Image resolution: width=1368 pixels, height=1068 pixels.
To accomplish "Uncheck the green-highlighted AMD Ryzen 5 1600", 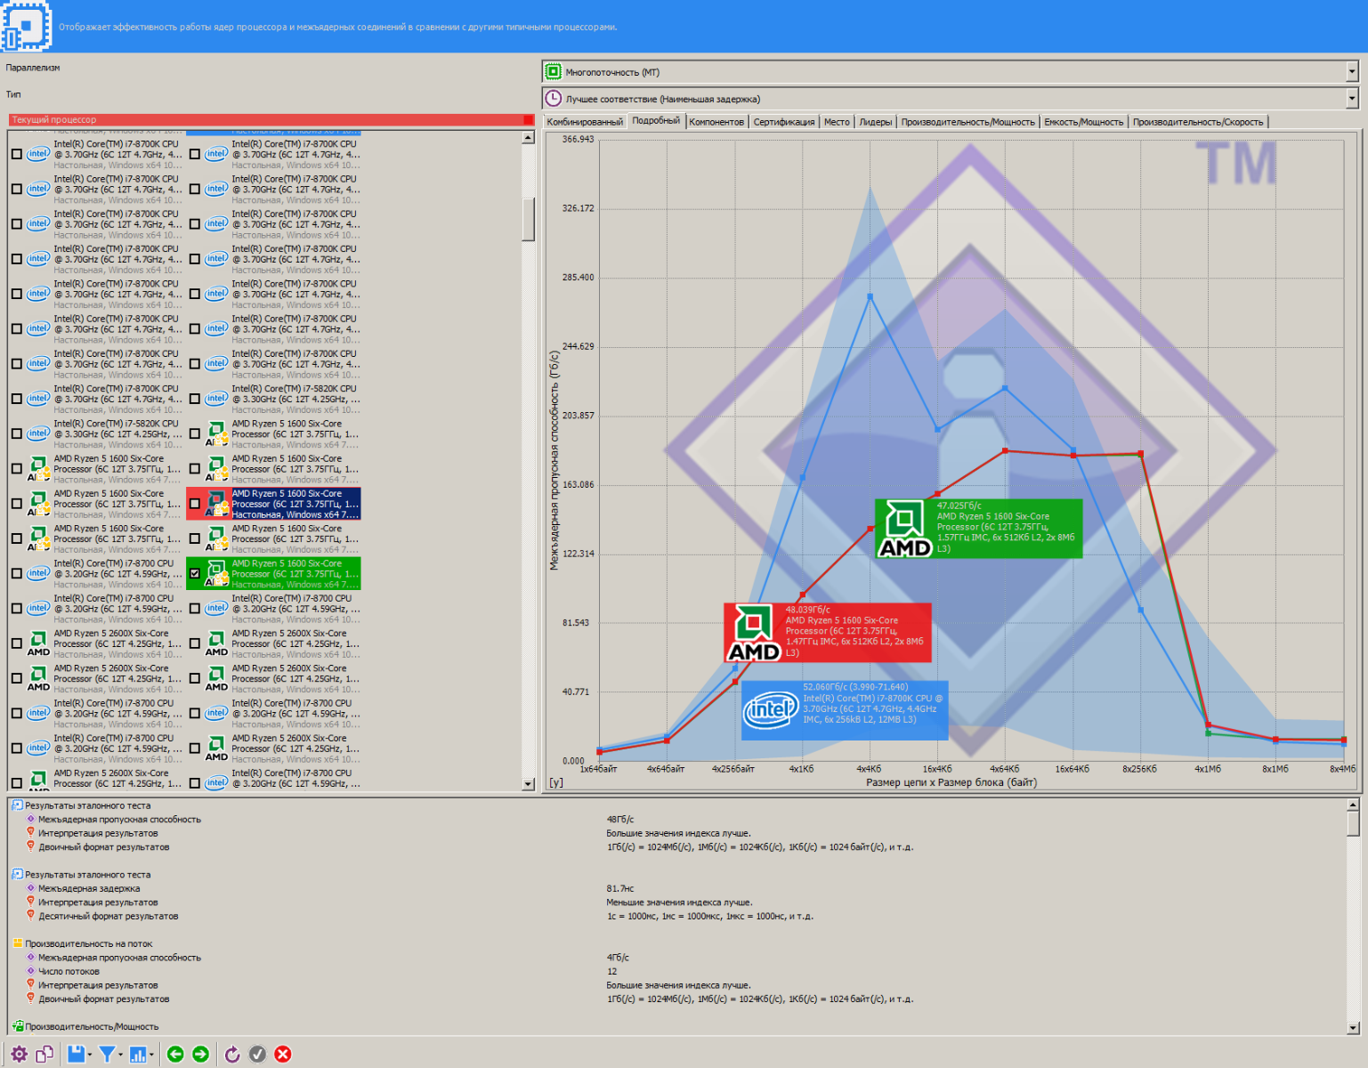I will click(x=195, y=574).
